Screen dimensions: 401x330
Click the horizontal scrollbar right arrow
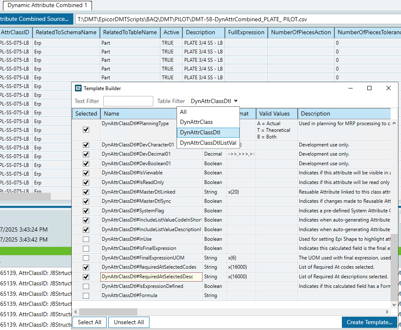tap(387, 312)
